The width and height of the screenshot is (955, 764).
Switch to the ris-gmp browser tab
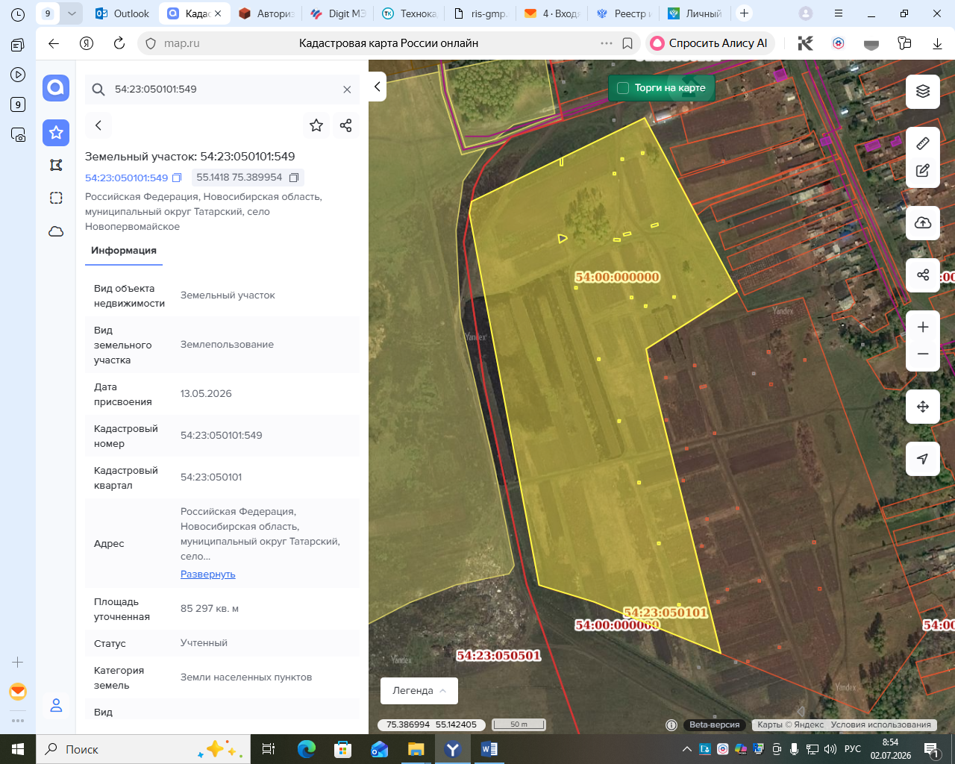[x=481, y=13]
